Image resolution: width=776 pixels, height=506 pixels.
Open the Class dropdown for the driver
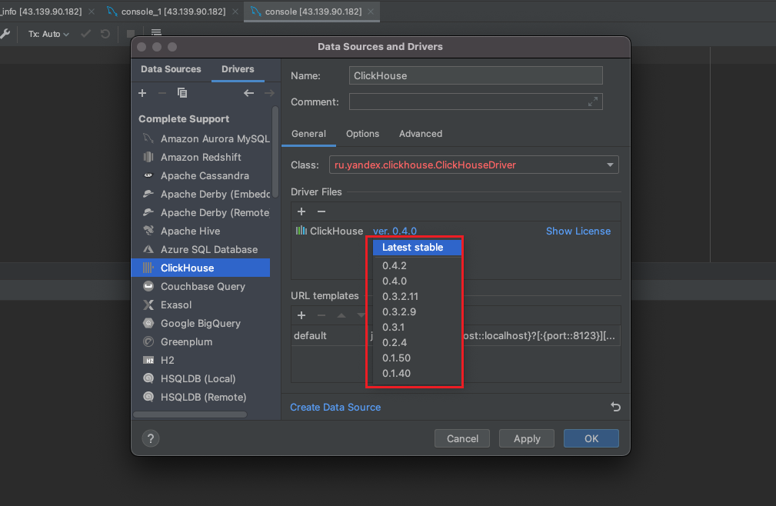(610, 165)
